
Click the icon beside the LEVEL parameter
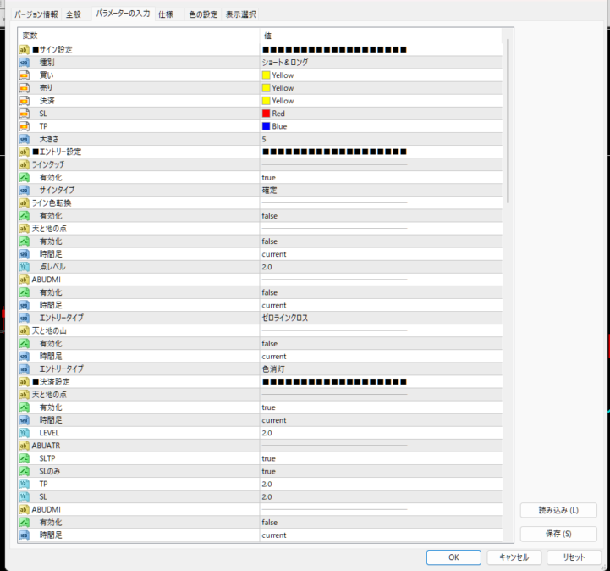(24, 433)
